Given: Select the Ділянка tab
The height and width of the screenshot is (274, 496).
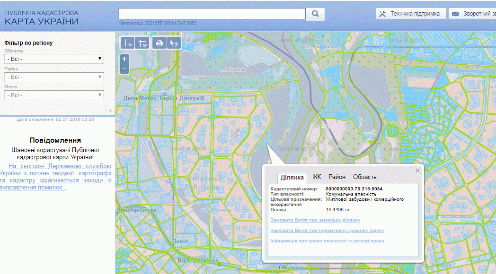Looking at the screenshot, I should pyautogui.click(x=292, y=178).
